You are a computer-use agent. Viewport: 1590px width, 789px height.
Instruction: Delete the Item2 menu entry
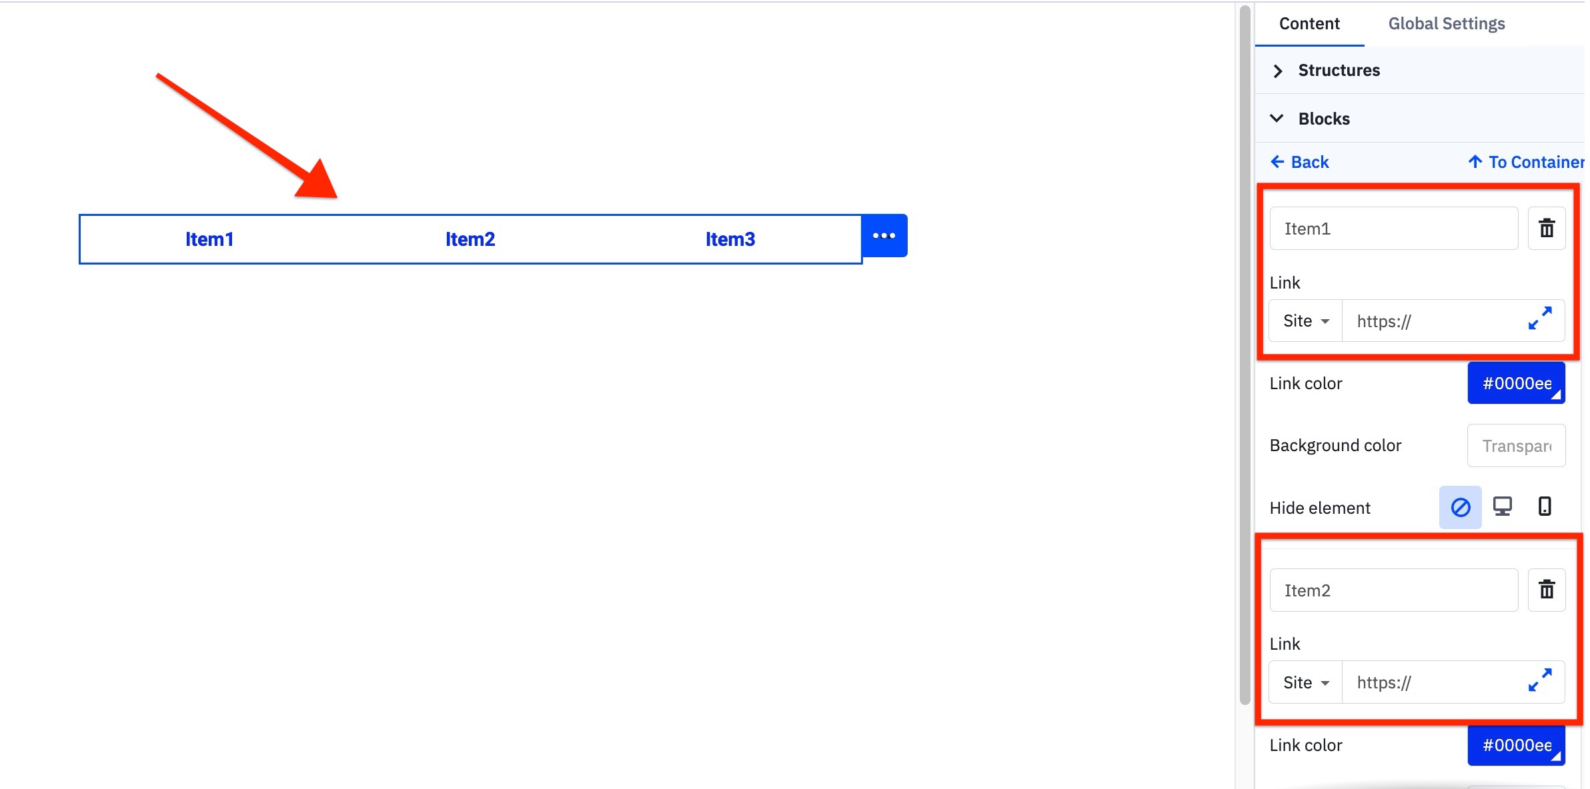coord(1546,590)
